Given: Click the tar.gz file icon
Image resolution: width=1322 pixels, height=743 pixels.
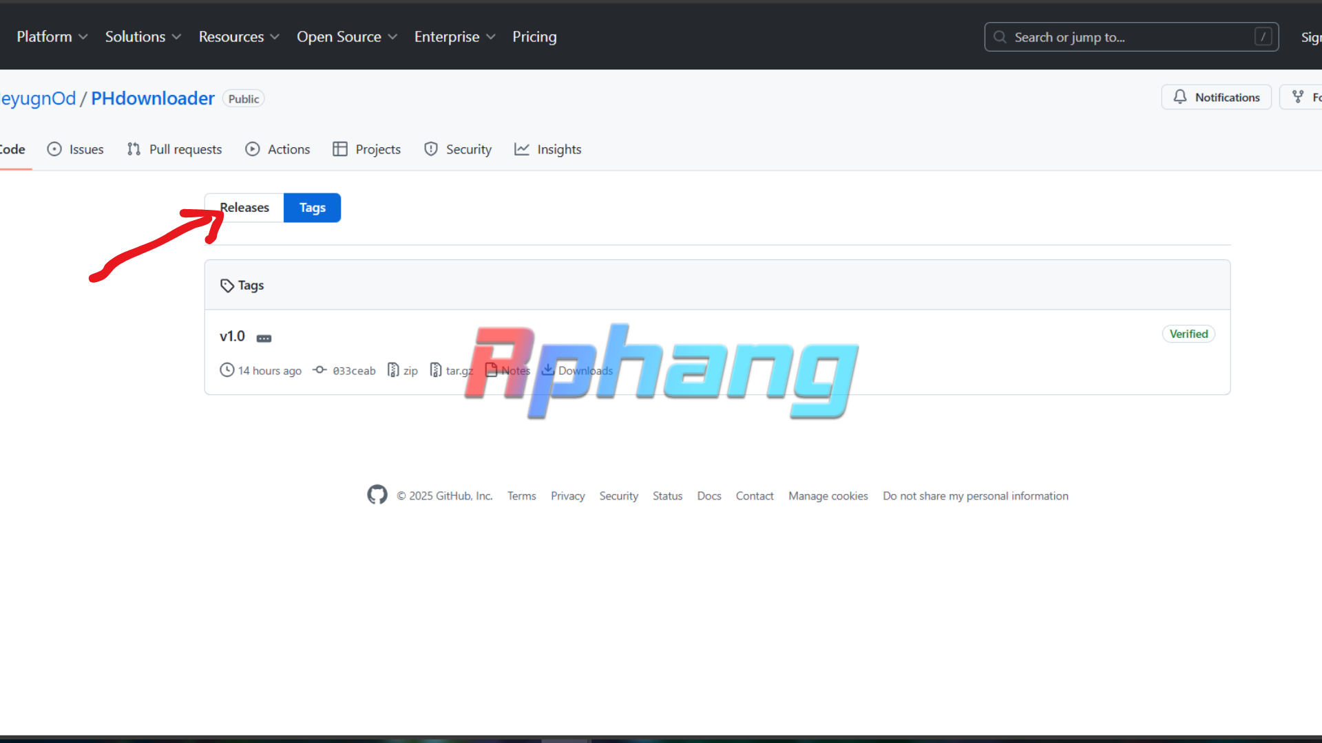Looking at the screenshot, I should 436,370.
